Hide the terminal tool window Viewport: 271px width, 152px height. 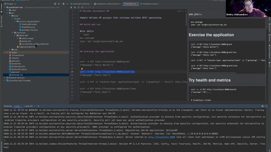click(x=266, y=106)
